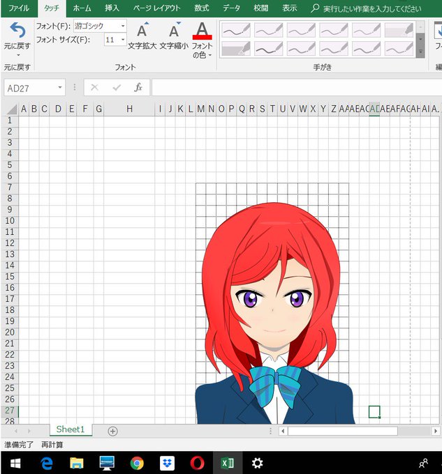
Task: Open Windows Settings gear in taskbar
Action: pos(258,463)
